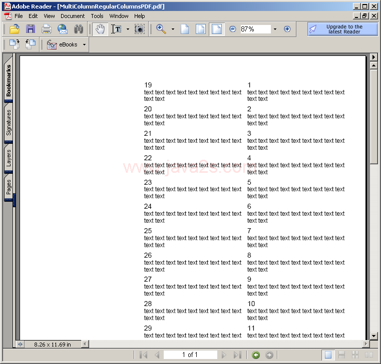Go to first page button

click(143, 355)
